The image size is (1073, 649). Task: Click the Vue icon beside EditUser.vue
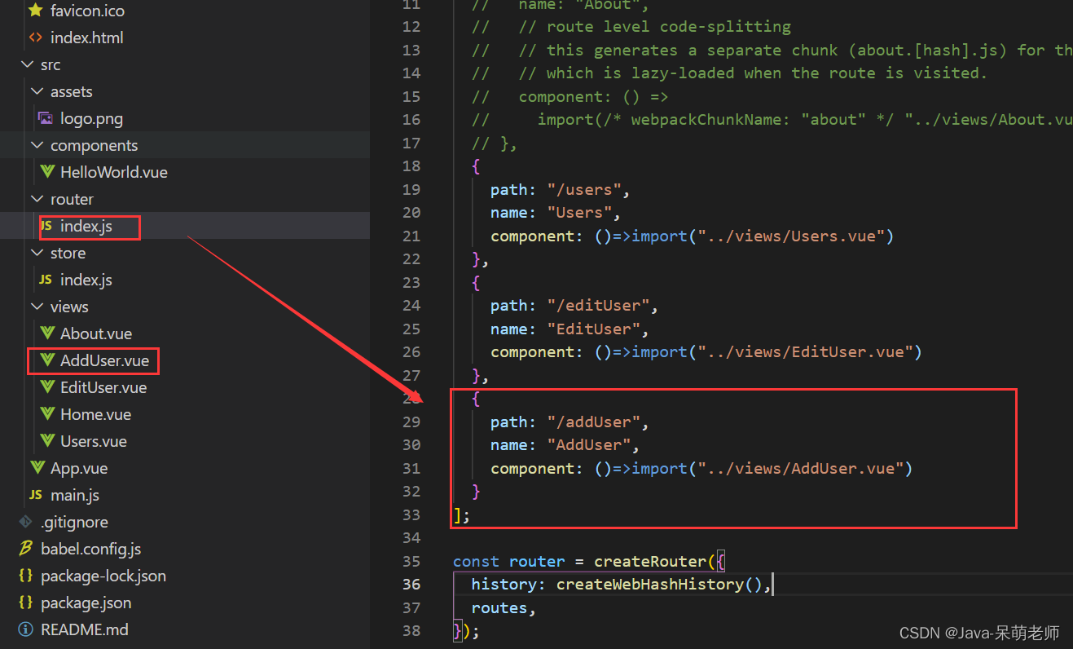pos(47,387)
